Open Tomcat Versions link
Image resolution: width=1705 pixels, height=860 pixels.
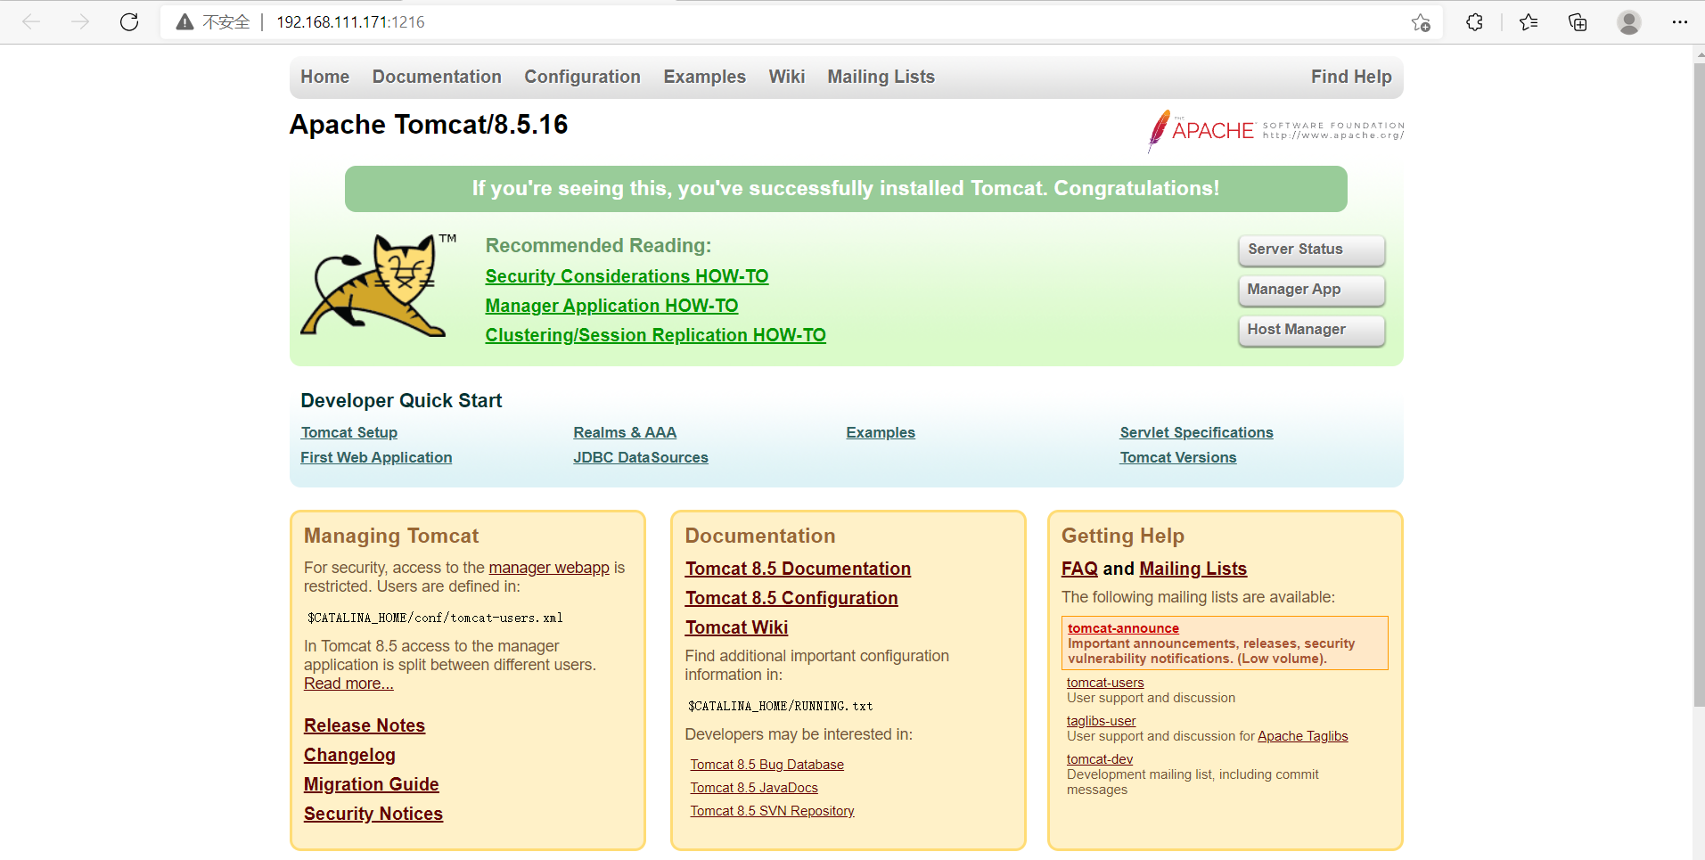coord(1178,457)
